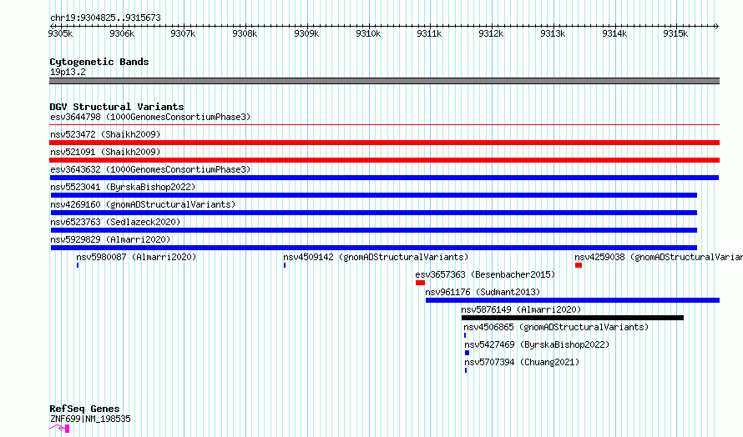Screen dimensions: 743x437
Task: Click the ZNF699|NM_198535 gene label
Action: click(90, 419)
